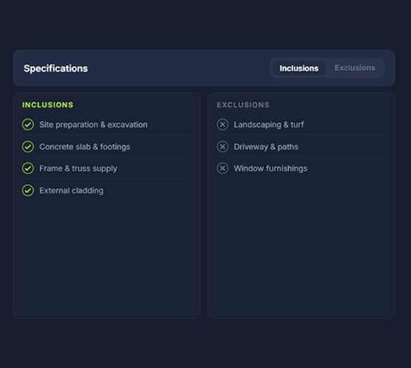Click the check icon for Frame & truss supply

click(x=28, y=168)
